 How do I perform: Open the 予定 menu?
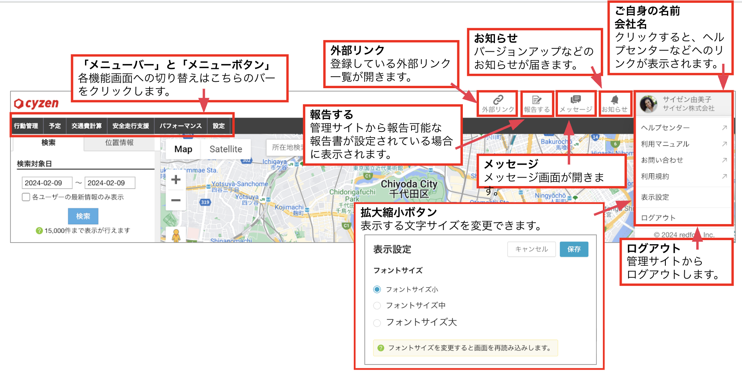(55, 126)
